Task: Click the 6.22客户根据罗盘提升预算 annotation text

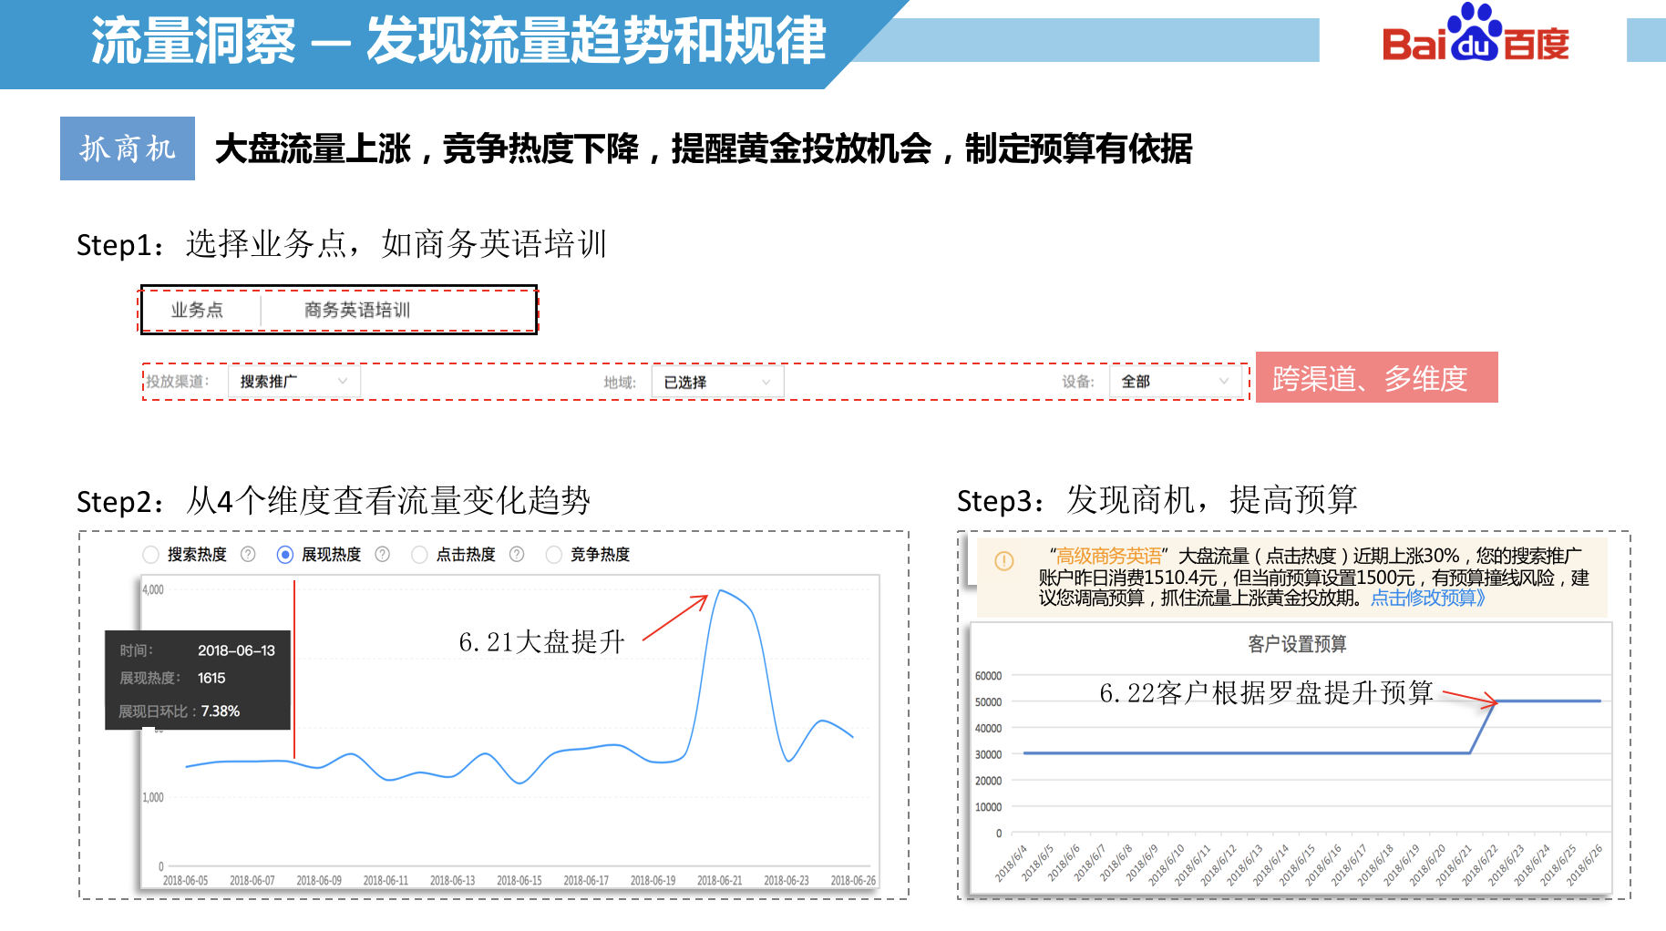Action: click(1267, 693)
